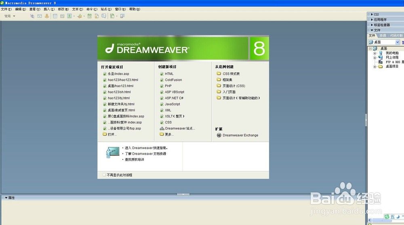The height and width of the screenshot is (225, 404).
Task: Create a new PHP document
Action: 168,86
